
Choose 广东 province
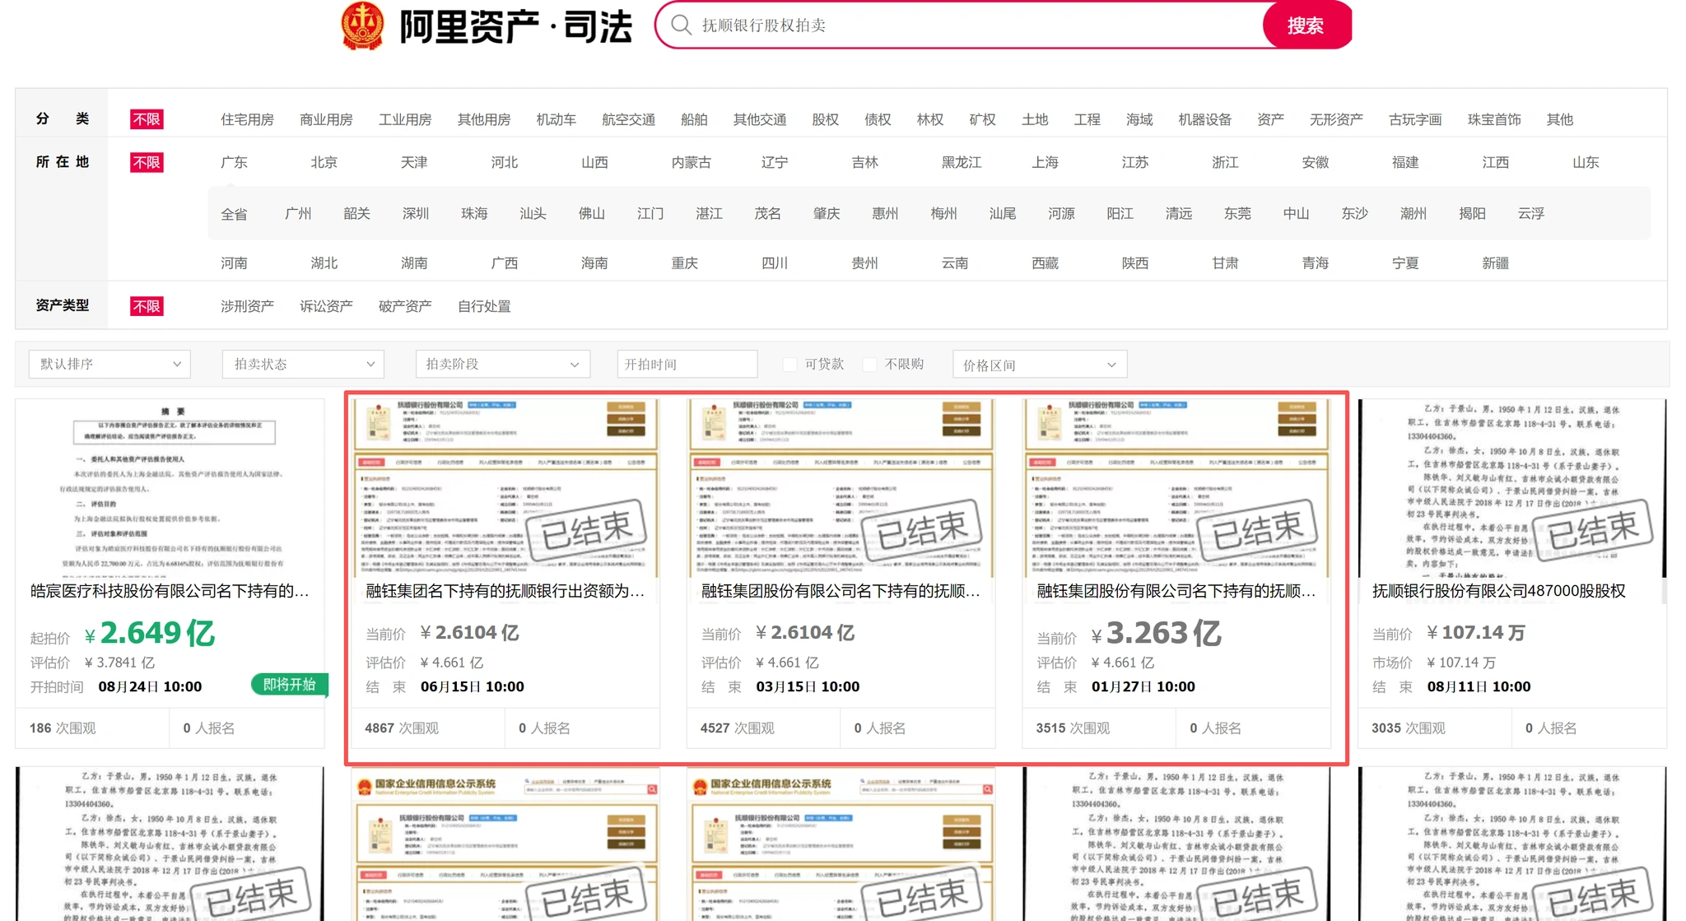tap(234, 162)
